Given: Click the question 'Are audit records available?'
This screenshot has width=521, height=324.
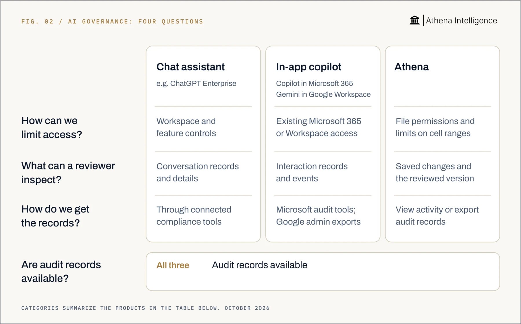Looking at the screenshot, I should tap(61, 271).
